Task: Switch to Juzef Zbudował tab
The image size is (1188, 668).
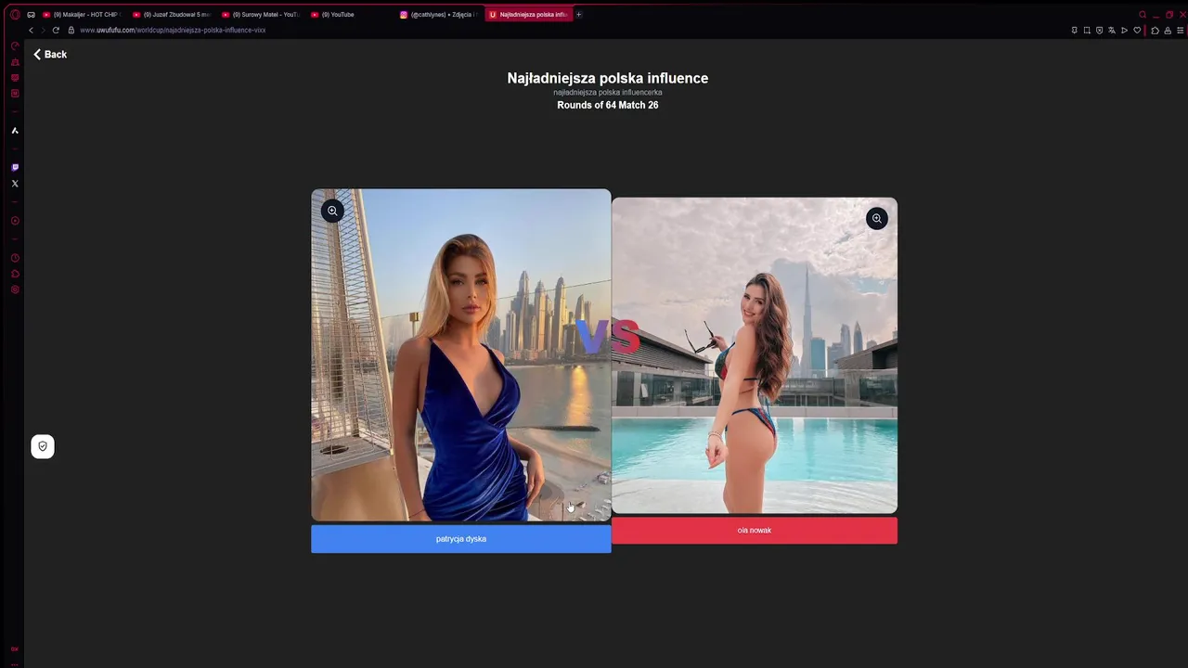Action: click(172, 15)
